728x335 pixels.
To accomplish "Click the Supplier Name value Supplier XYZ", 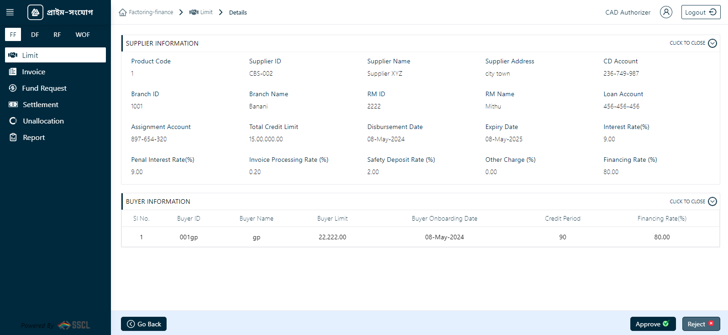I will 385,73.
